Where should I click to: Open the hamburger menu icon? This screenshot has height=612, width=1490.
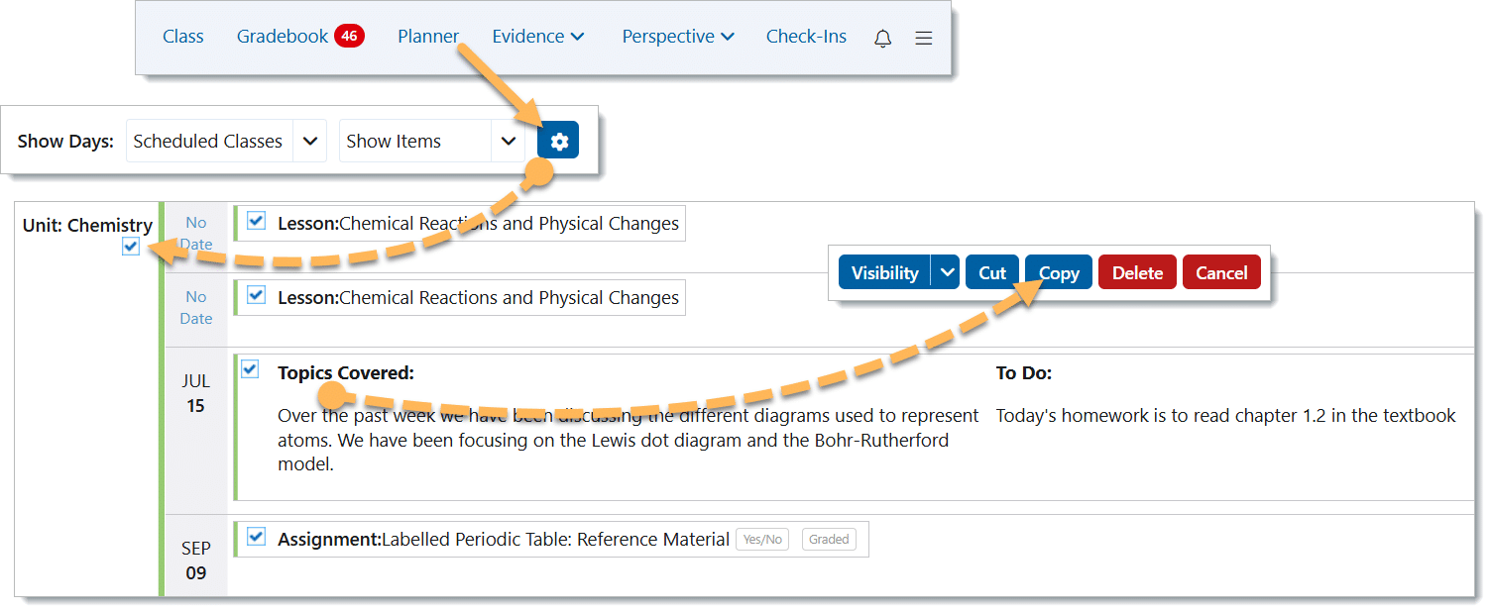tap(923, 38)
